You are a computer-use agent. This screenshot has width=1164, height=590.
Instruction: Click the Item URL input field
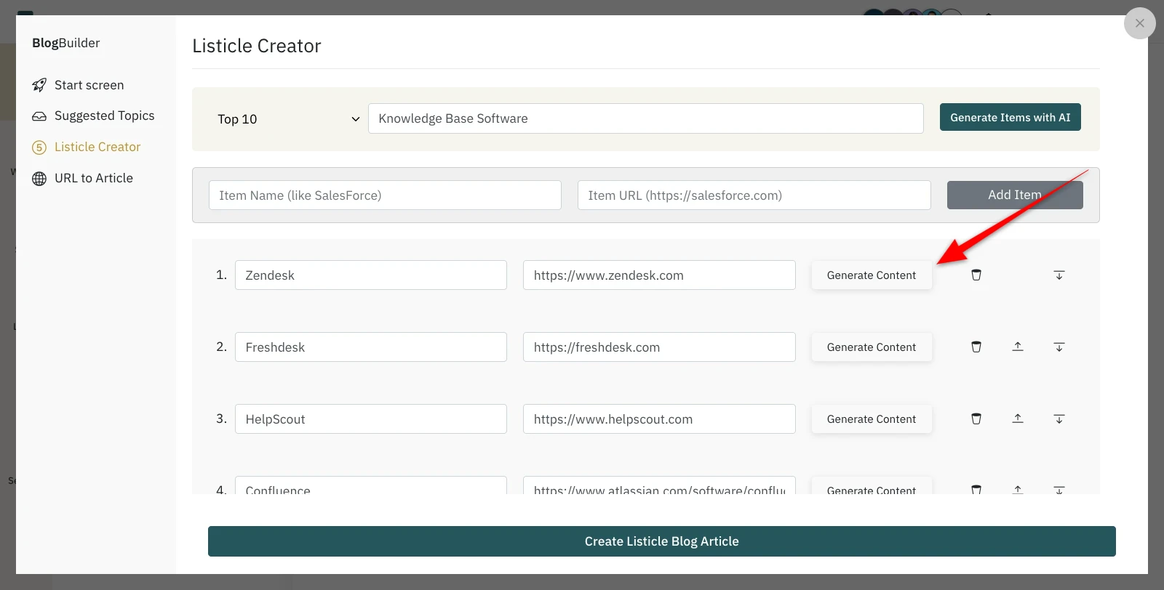tap(754, 195)
